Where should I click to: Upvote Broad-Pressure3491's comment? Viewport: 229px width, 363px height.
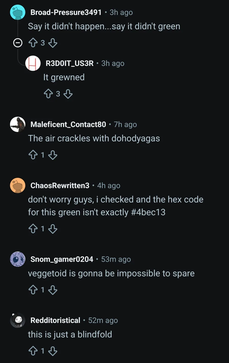[33, 43]
